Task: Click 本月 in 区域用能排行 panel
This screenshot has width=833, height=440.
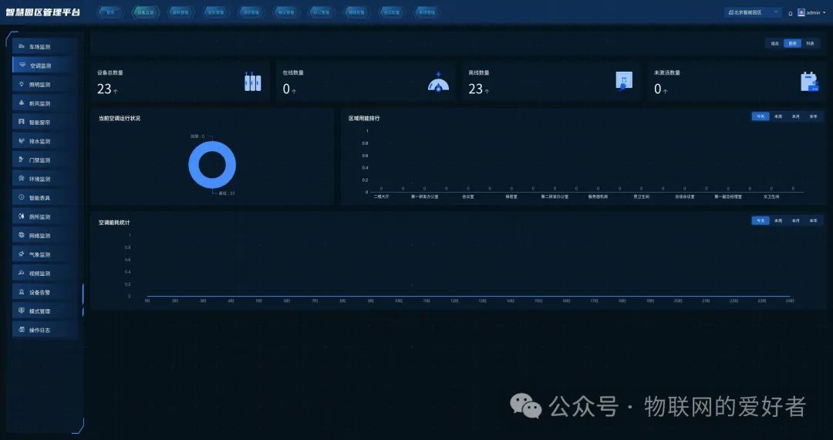Action: pos(795,116)
